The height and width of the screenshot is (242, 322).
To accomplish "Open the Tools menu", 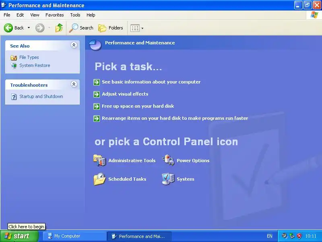I will point(75,15).
